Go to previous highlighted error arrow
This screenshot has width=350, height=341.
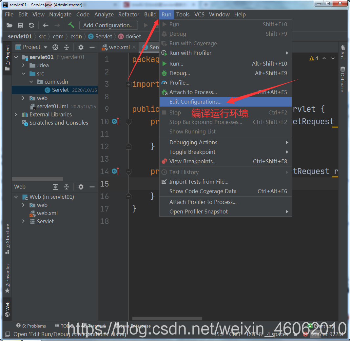point(324,58)
